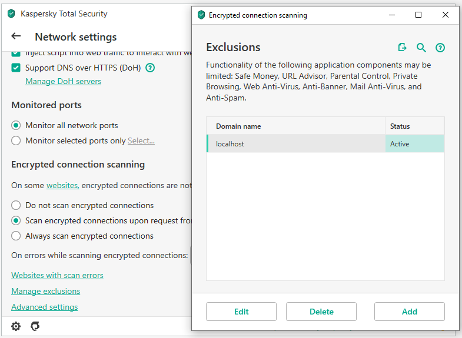The height and width of the screenshot is (338, 462).
Task: Click the Kaspersky Total Security shield logo
Action: [x=11, y=13]
